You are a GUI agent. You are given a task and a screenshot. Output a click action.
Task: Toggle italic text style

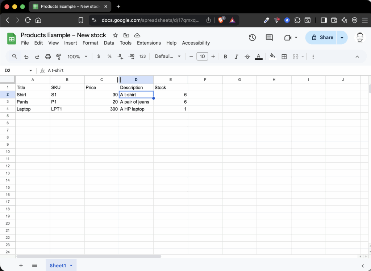click(x=236, y=57)
